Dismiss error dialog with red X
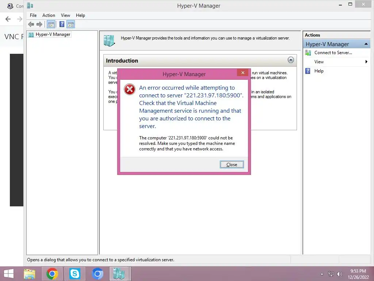Image resolution: width=374 pixels, height=281 pixels. [243, 73]
